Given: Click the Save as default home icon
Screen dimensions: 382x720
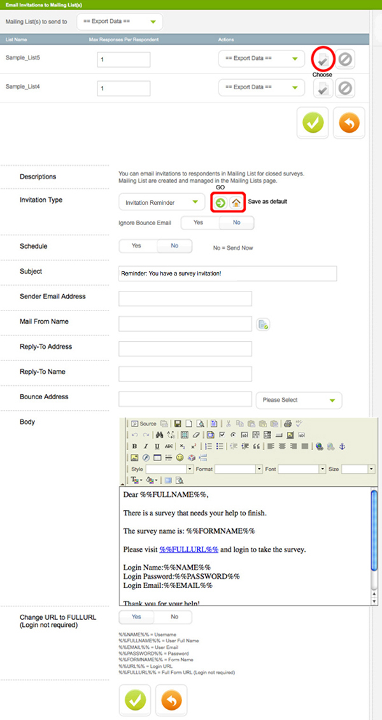Looking at the screenshot, I should 236,203.
